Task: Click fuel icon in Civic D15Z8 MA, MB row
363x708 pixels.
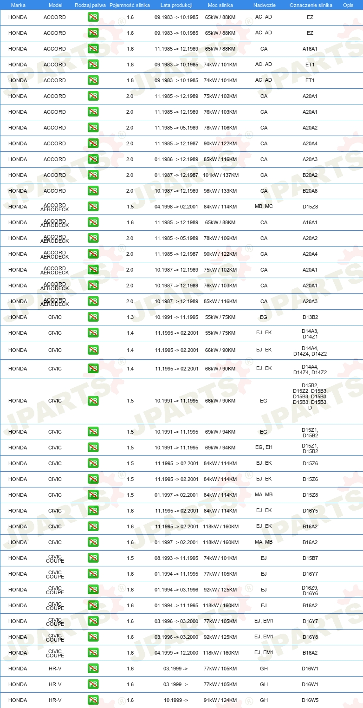Action: [93, 495]
